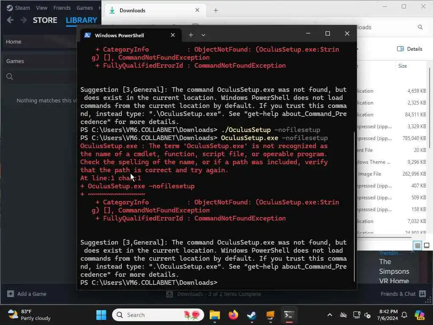Screen dimensions: 433x325
Task: Open The Simpsons VR Home trending item
Action: 394,271
